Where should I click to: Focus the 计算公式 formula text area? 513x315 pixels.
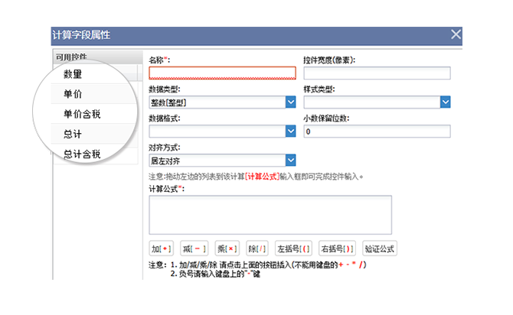coord(270,213)
